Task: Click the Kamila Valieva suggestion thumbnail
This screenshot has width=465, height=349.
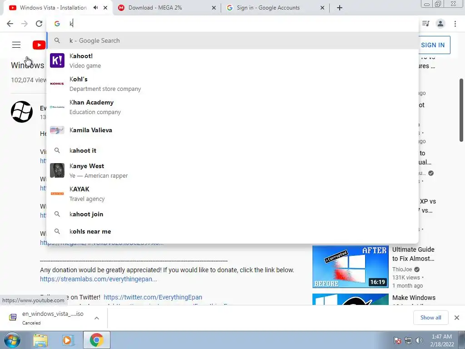Action: click(57, 130)
